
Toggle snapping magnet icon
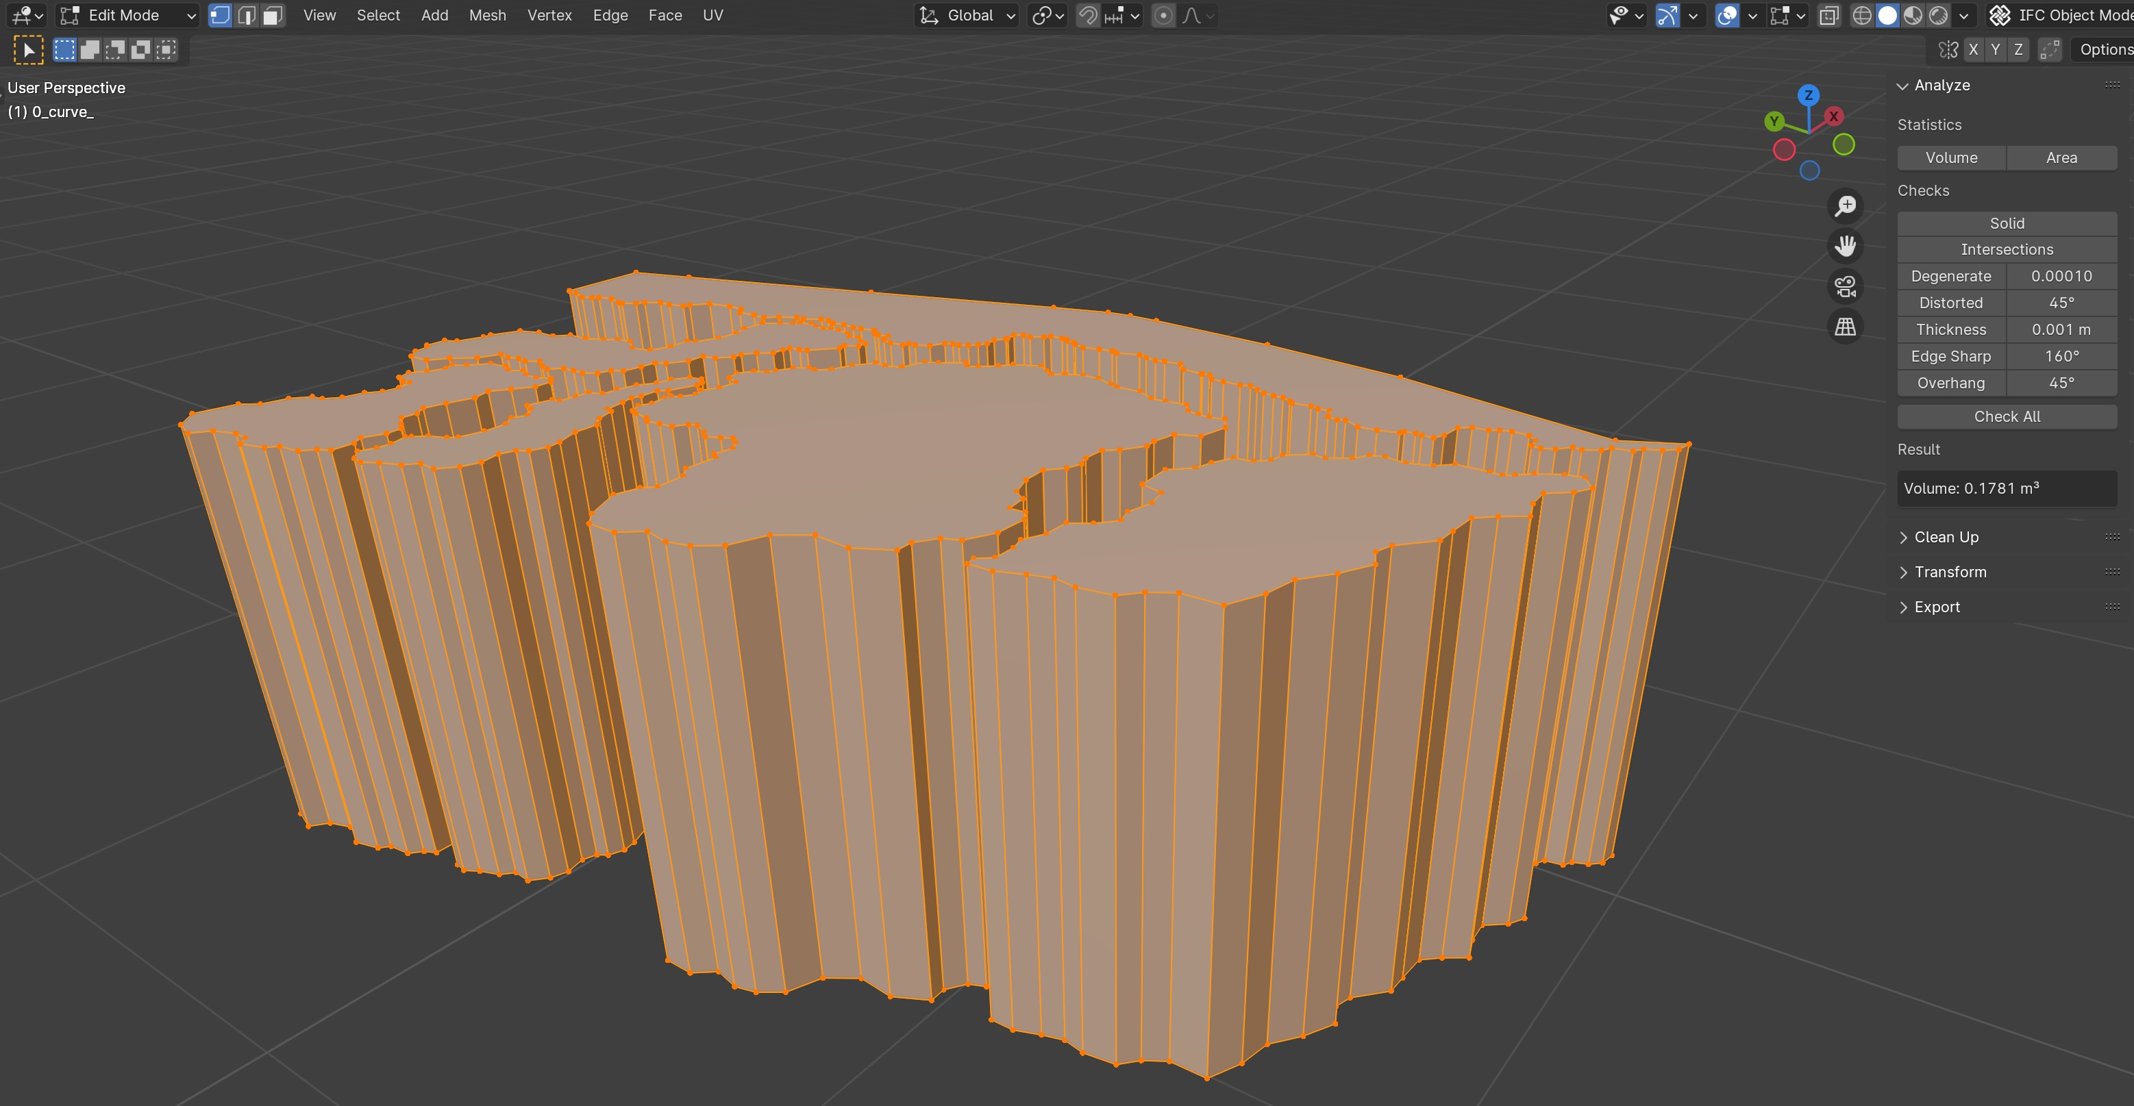pyautogui.click(x=1088, y=15)
